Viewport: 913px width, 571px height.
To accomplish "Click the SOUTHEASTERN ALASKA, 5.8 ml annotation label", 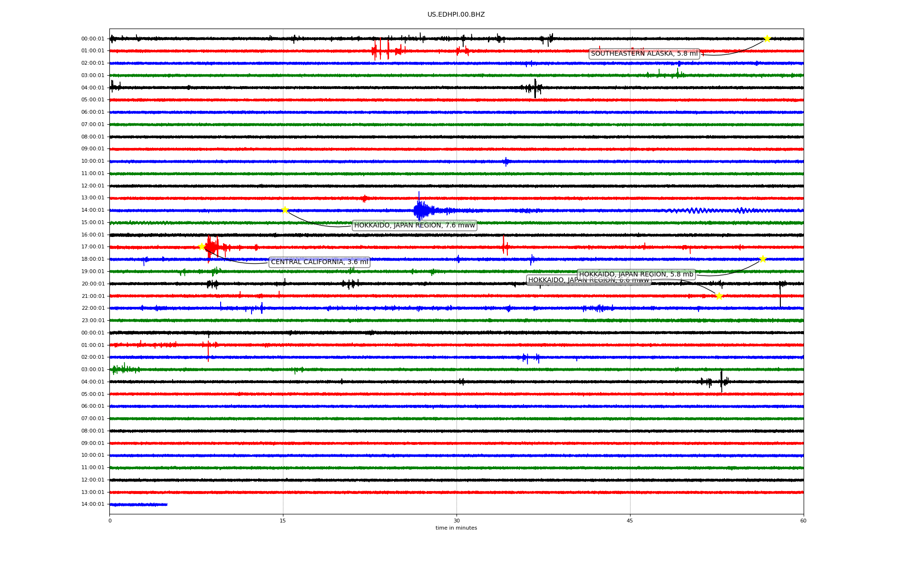I will coord(644,54).
